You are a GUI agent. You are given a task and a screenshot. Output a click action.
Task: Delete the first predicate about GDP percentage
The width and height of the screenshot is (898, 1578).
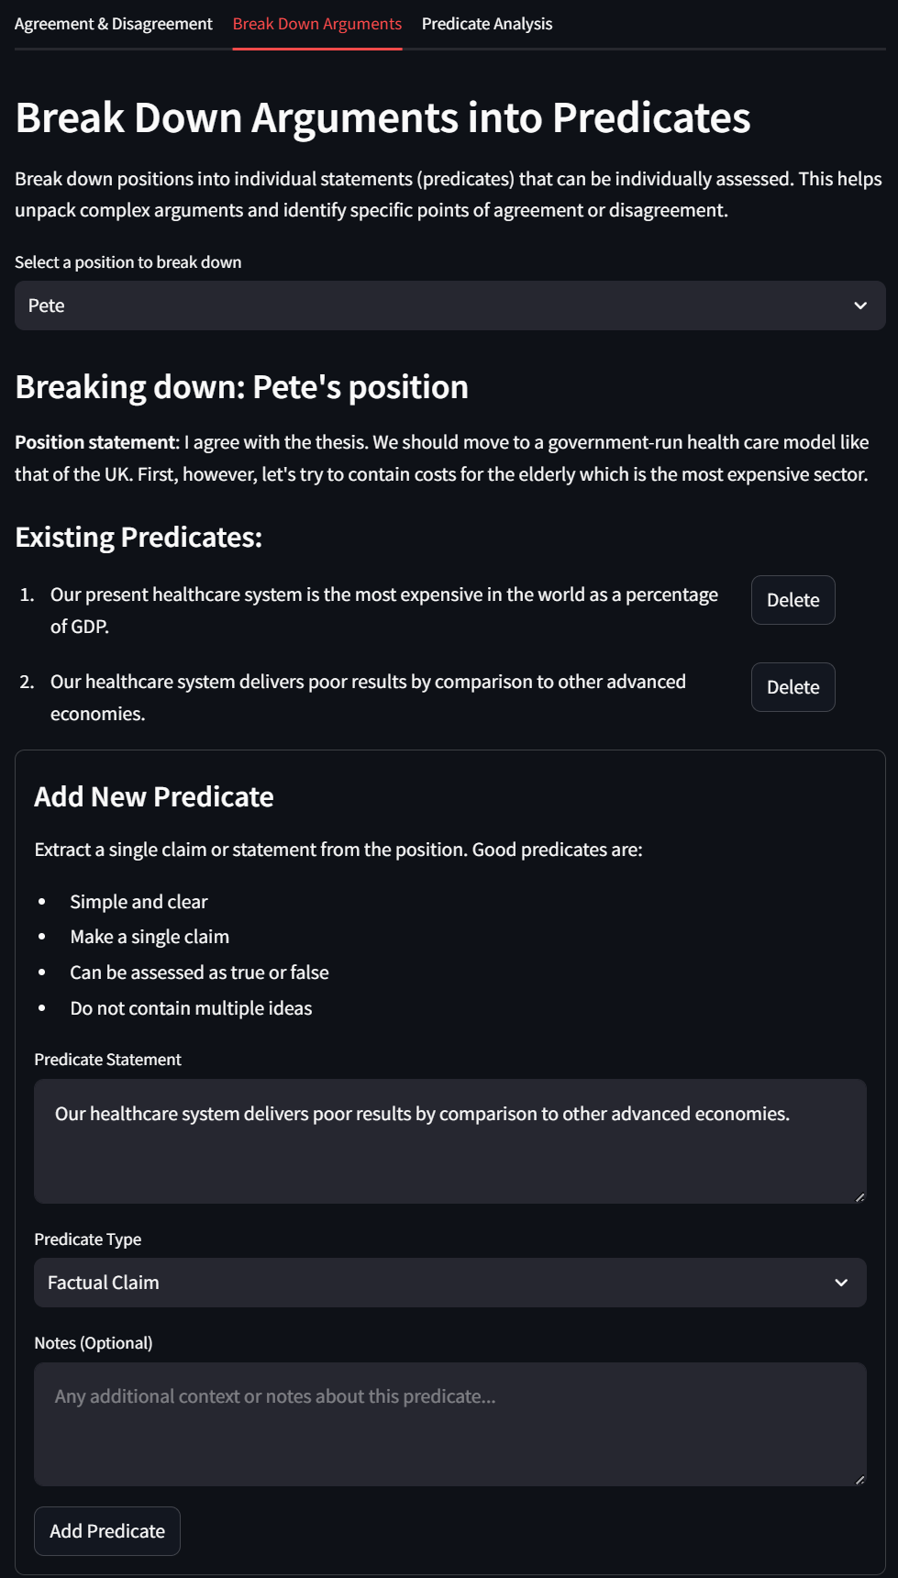click(793, 600)
